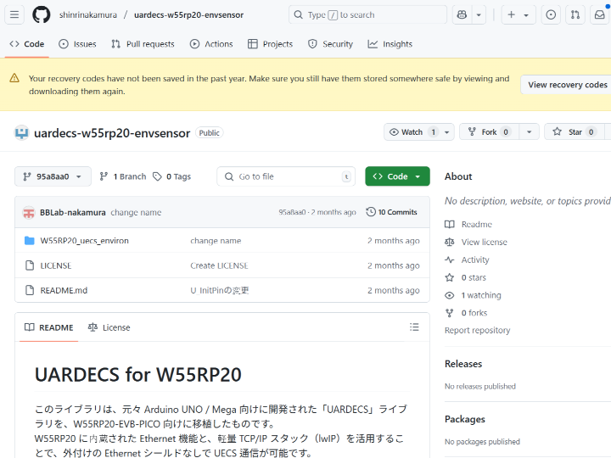Screen dimensions: 611x458
Task: Open the README.md file
Action: (x=64, y=291)
